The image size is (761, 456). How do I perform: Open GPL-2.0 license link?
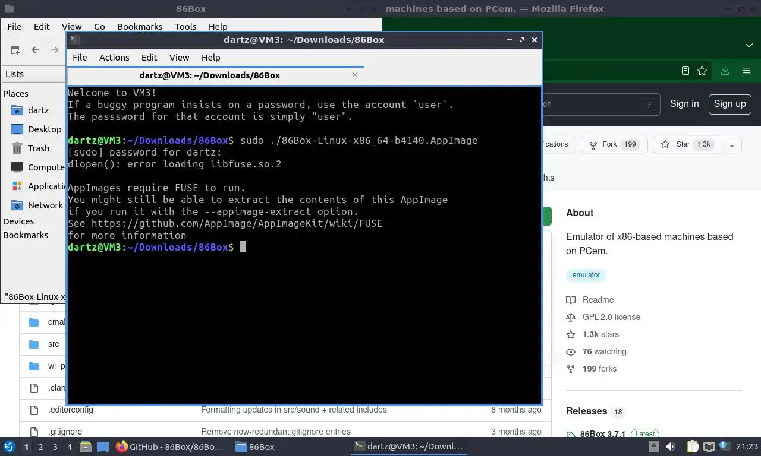[x=611, y=317]
